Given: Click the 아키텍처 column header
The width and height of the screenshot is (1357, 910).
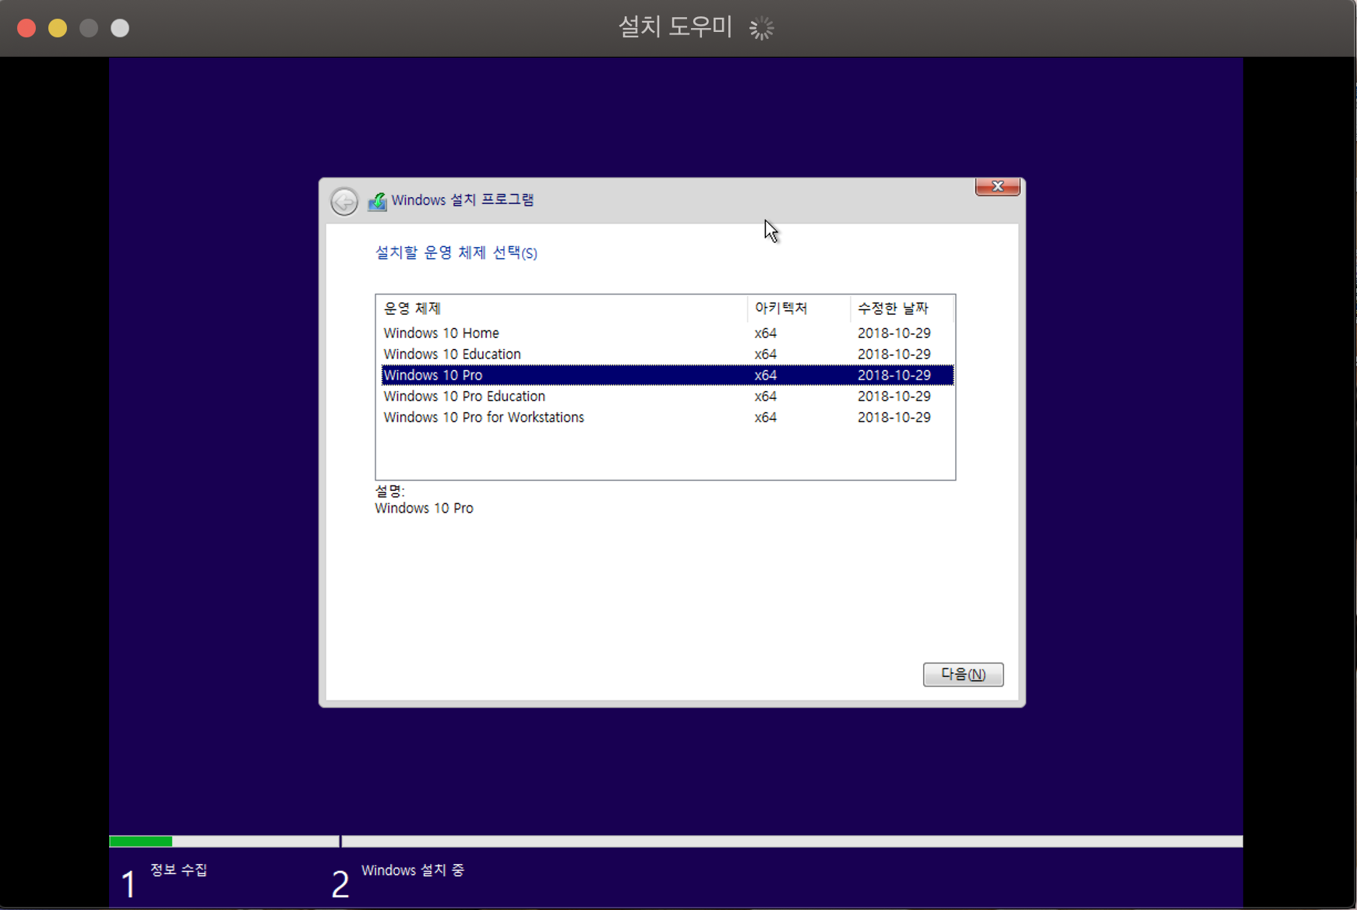Looking at the screenshot, I should 798,309.
